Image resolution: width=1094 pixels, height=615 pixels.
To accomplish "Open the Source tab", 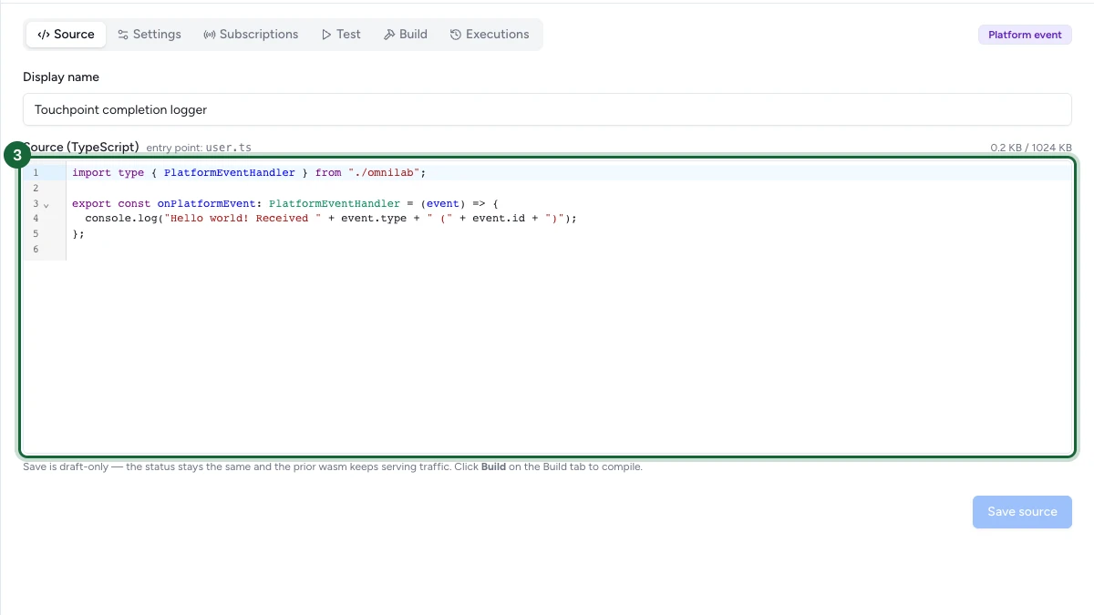I will tap(66, 35).
